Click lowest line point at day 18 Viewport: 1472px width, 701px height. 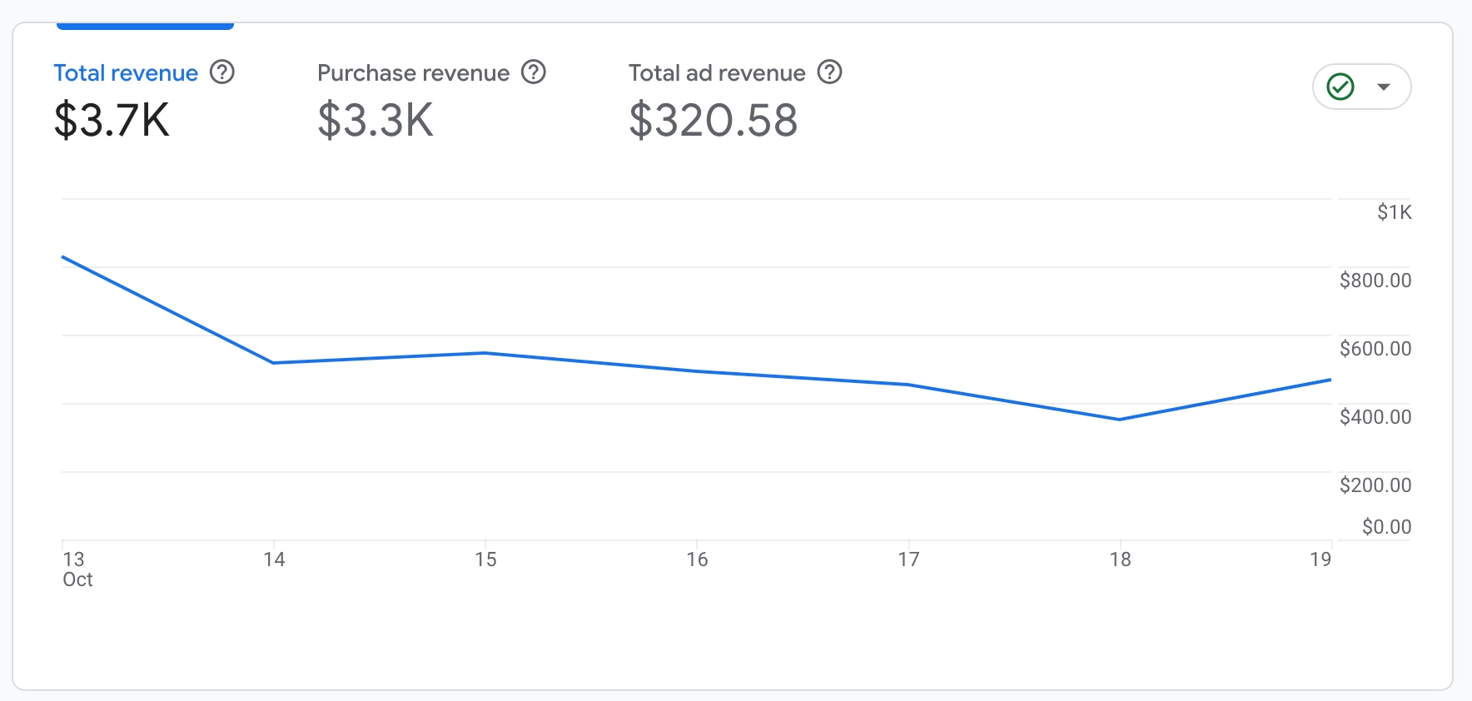(x=1120, y=420)
